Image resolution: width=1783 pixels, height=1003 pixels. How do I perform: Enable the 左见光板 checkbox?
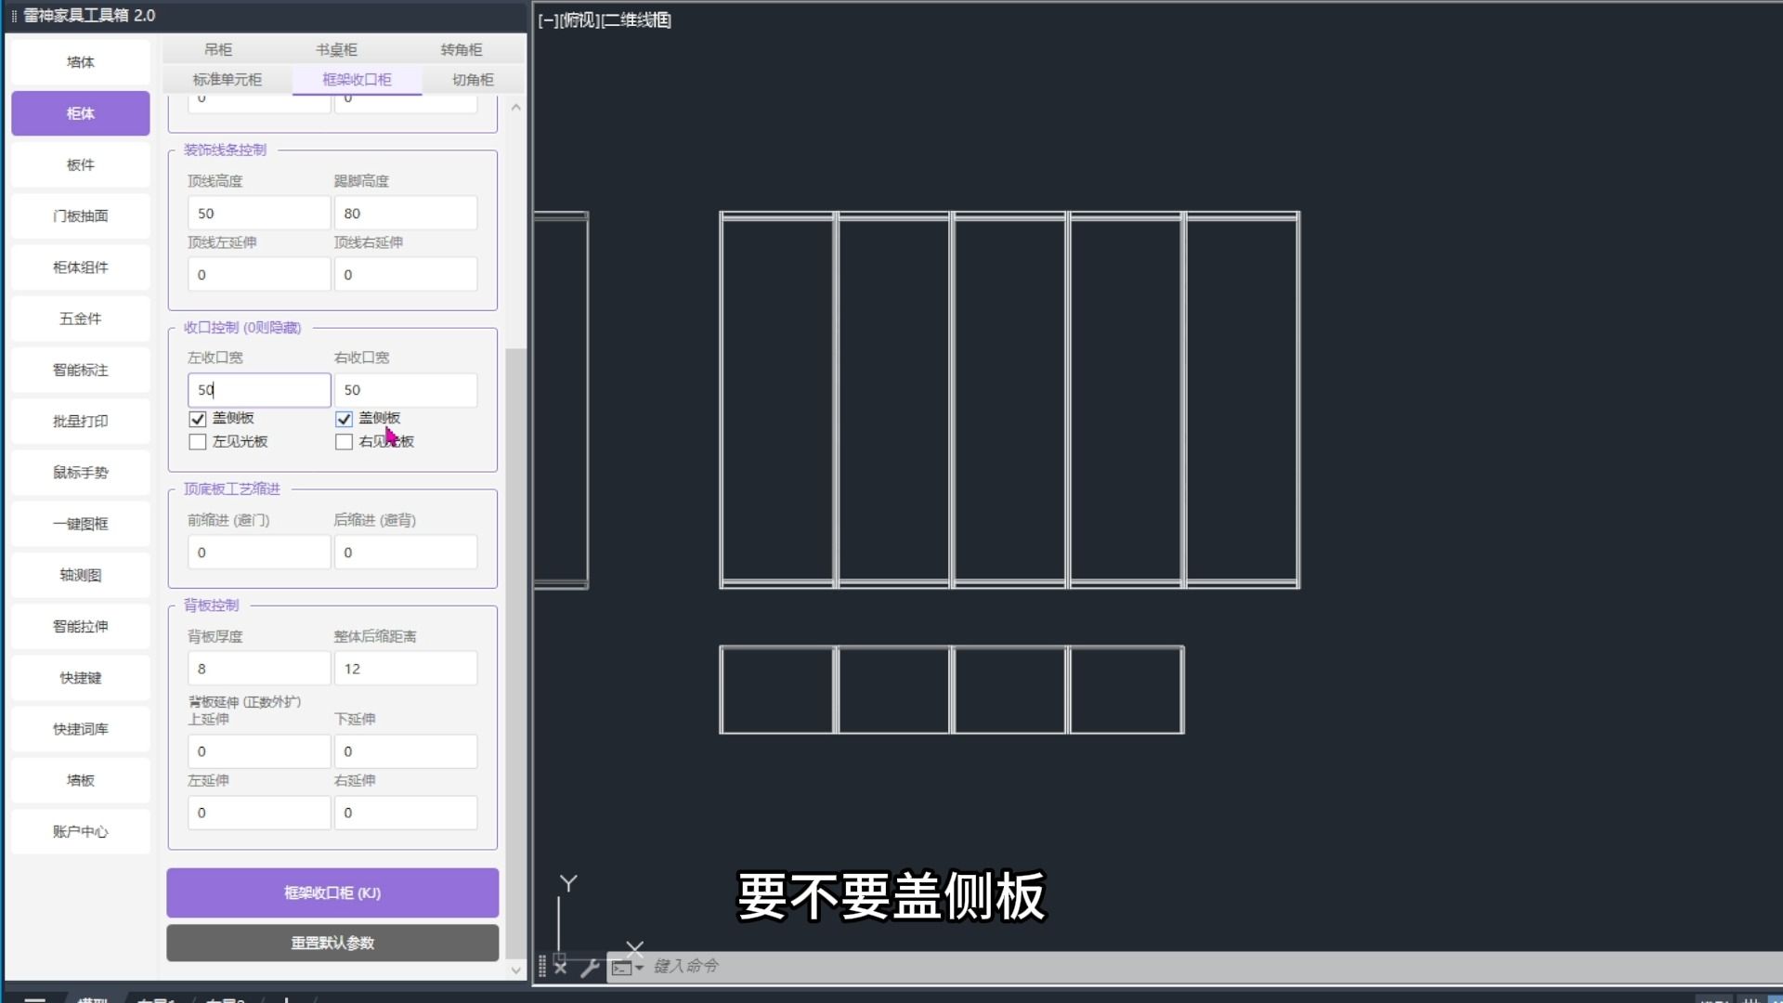[198, 442]
